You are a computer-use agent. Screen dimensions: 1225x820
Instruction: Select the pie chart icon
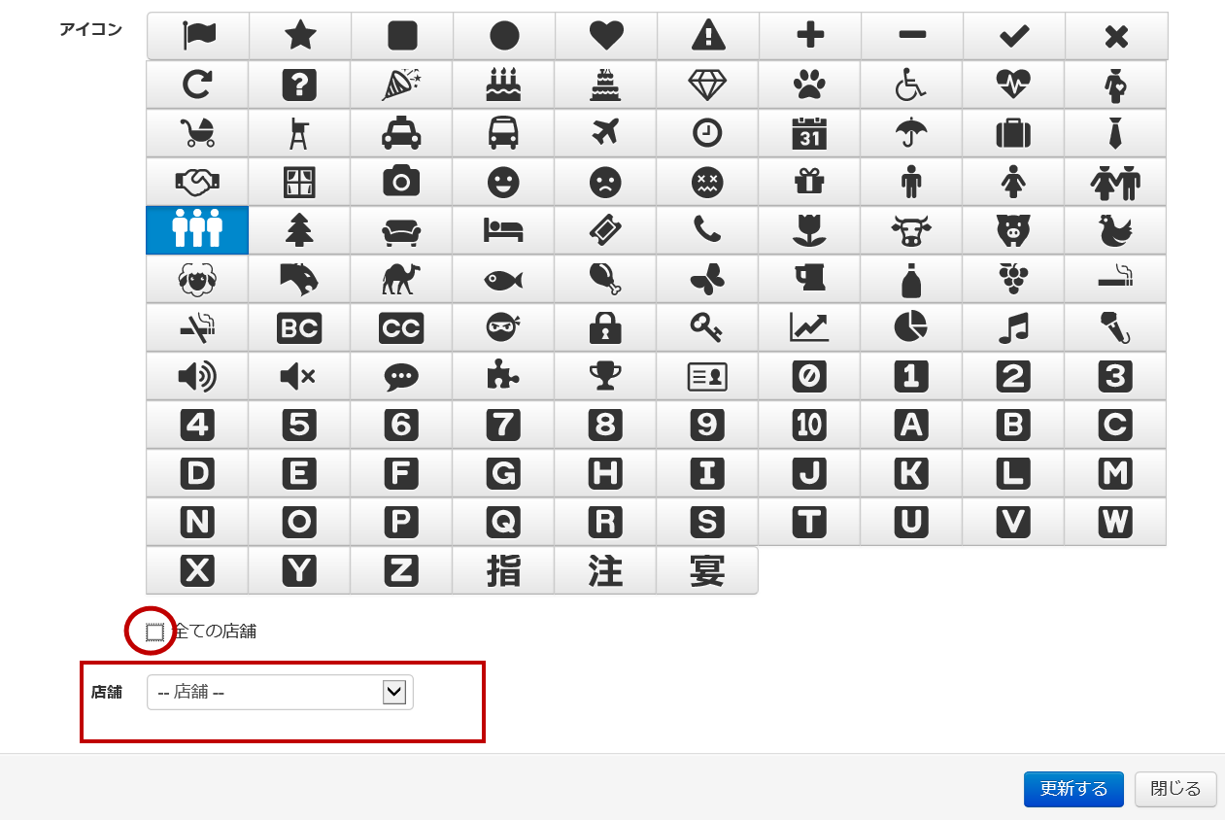click(910, 328)
